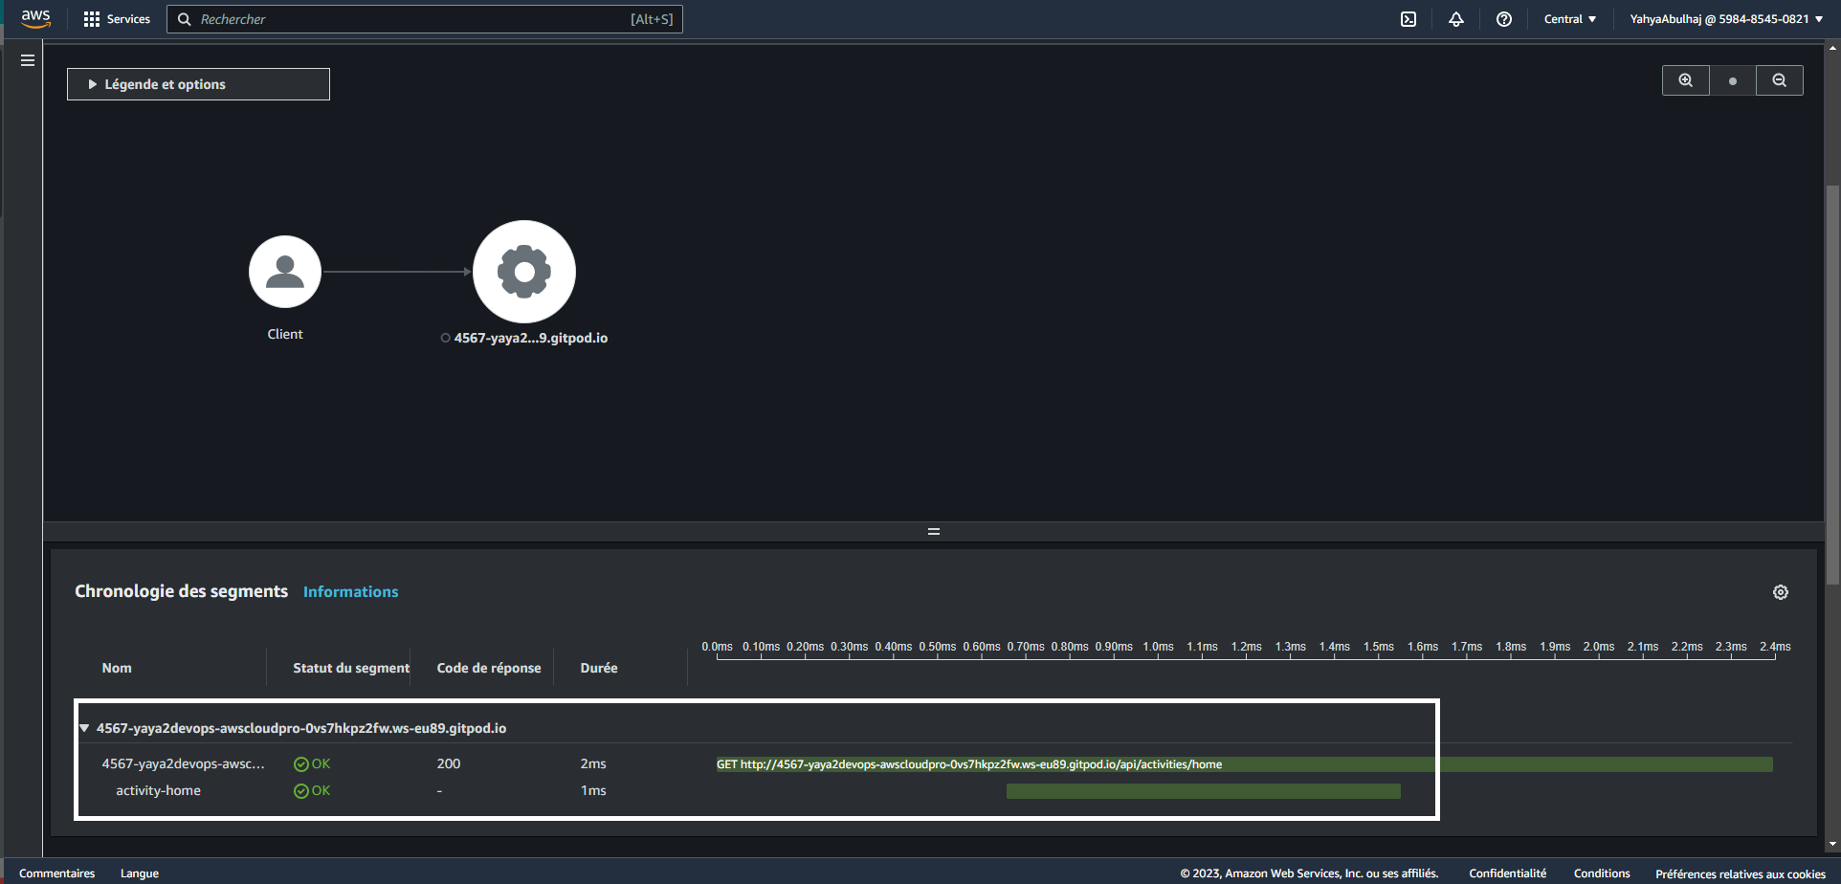Open Langue selector in the footer
Image resolution: width=1841 pixels, height=884 pixels.
click(x=140, y=873)
